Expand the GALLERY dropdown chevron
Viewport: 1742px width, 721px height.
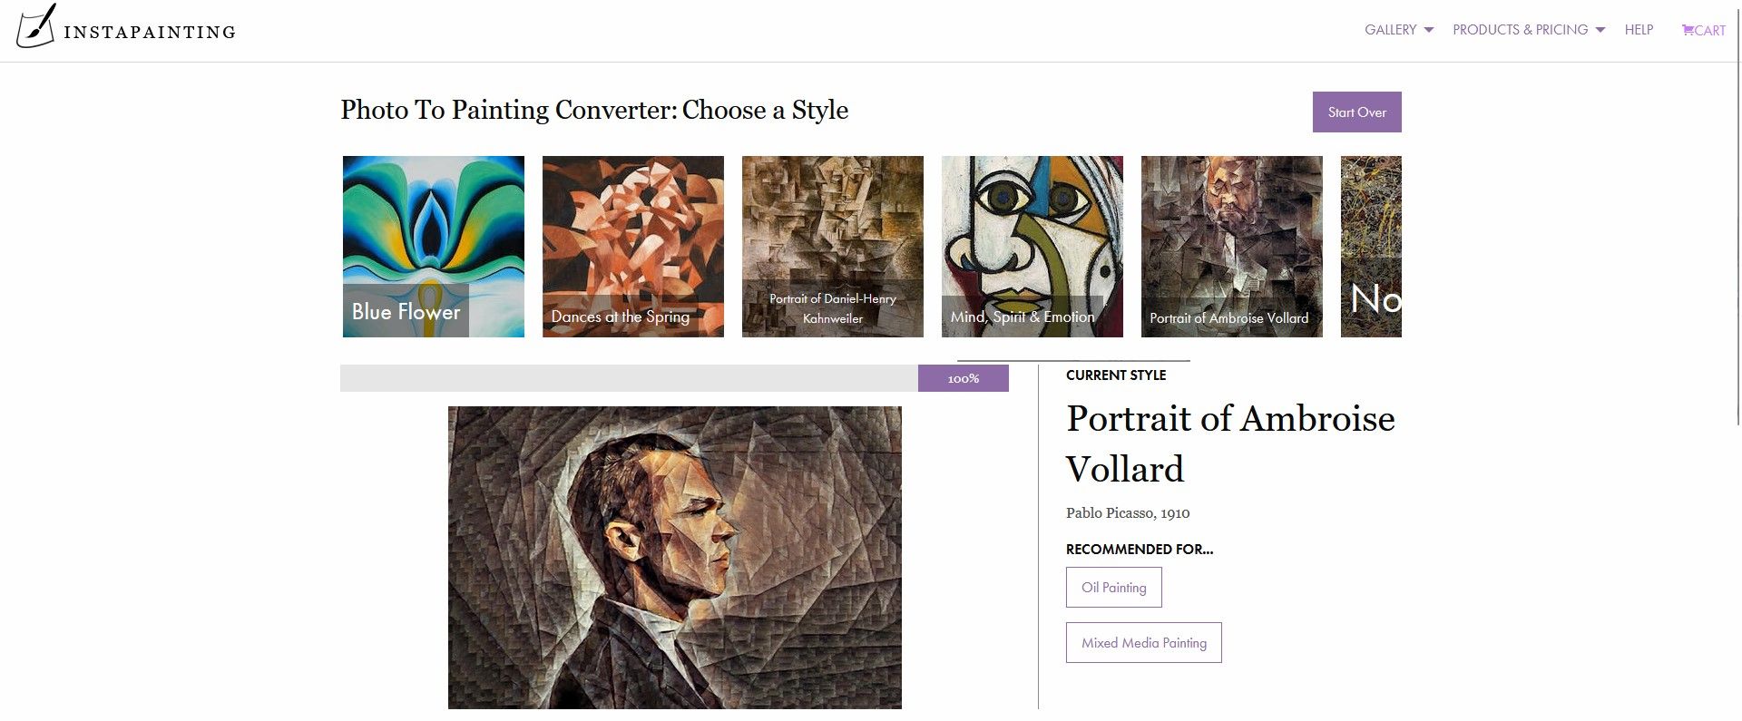click(1430, 30)
